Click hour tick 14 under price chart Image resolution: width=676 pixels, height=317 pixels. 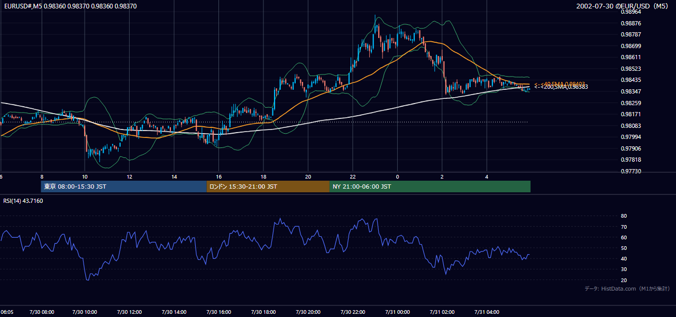pyautogui.click(x=174, y=176)
